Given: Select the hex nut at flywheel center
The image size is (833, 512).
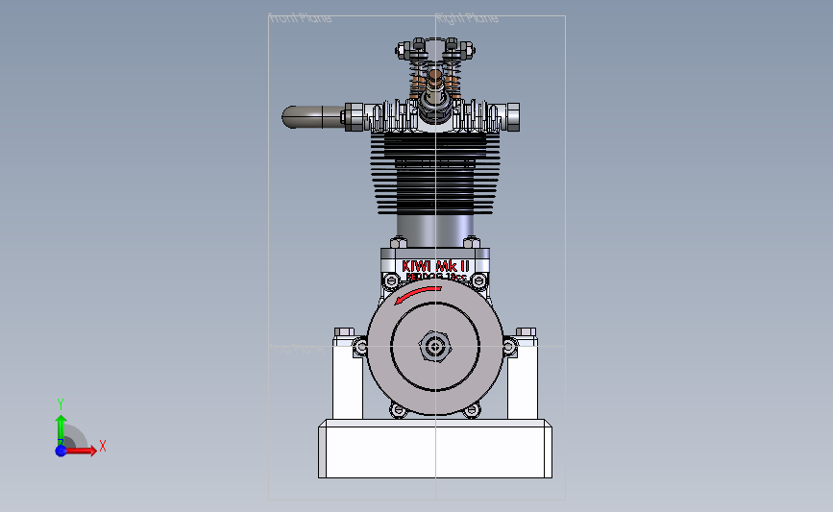Looking at the screenshot, I should (x=435, y=347).
